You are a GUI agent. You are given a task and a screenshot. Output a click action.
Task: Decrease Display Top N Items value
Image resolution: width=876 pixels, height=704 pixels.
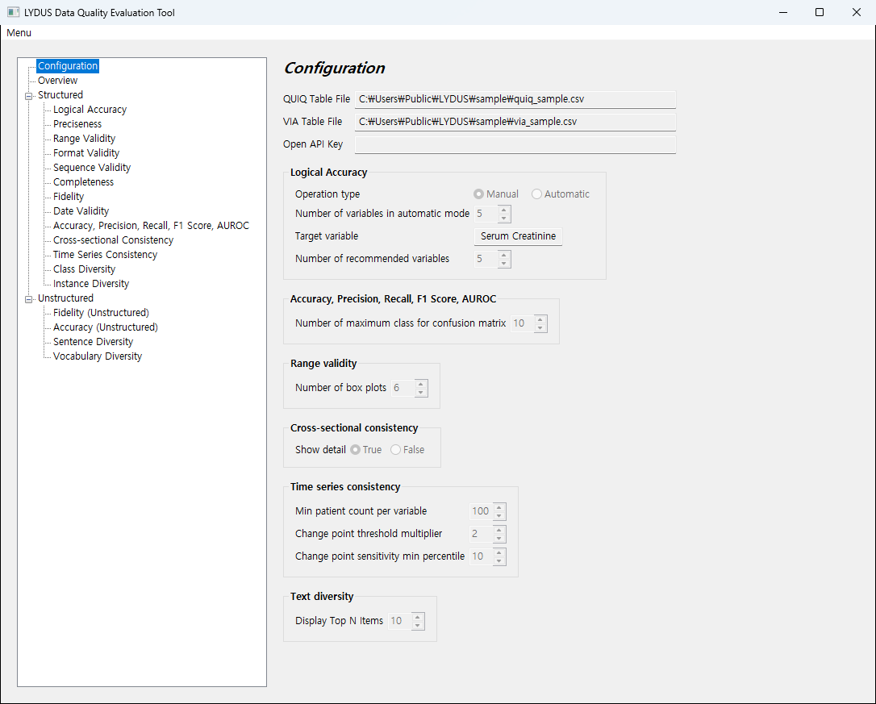coord(418,626)
